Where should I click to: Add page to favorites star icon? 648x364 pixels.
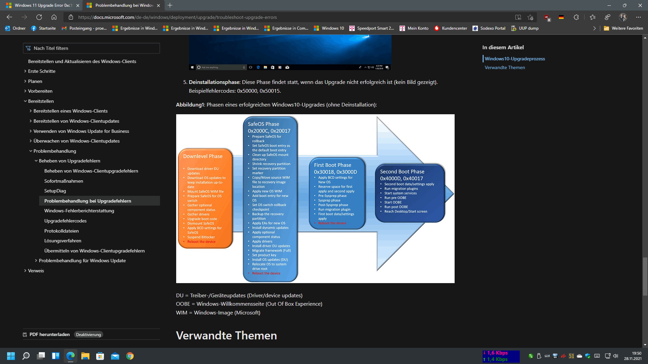coord(531,17)
